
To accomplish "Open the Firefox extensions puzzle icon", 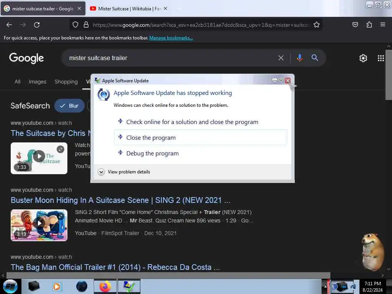I will [x=369, y=24].
